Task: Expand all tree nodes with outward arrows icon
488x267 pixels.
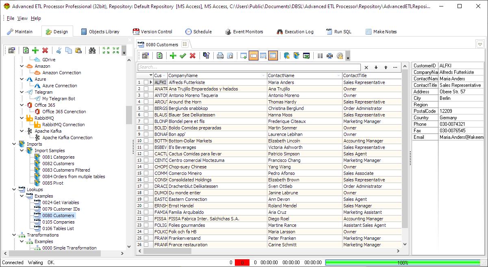Action: tap(106, 50)
